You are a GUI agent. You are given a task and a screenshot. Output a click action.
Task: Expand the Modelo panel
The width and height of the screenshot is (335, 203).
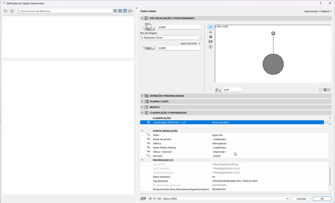142,107
